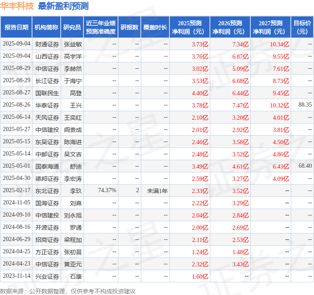Image resolution: width=314 pixels, height=295 pixels.
Task: Click 1.48亿 in 方正证券 row
Action: 241,252
